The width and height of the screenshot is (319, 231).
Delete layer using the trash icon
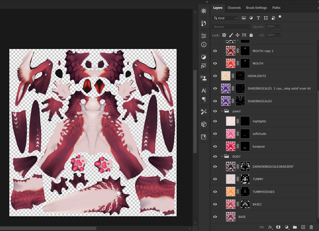pyautogui.click(x=311, y=227)
